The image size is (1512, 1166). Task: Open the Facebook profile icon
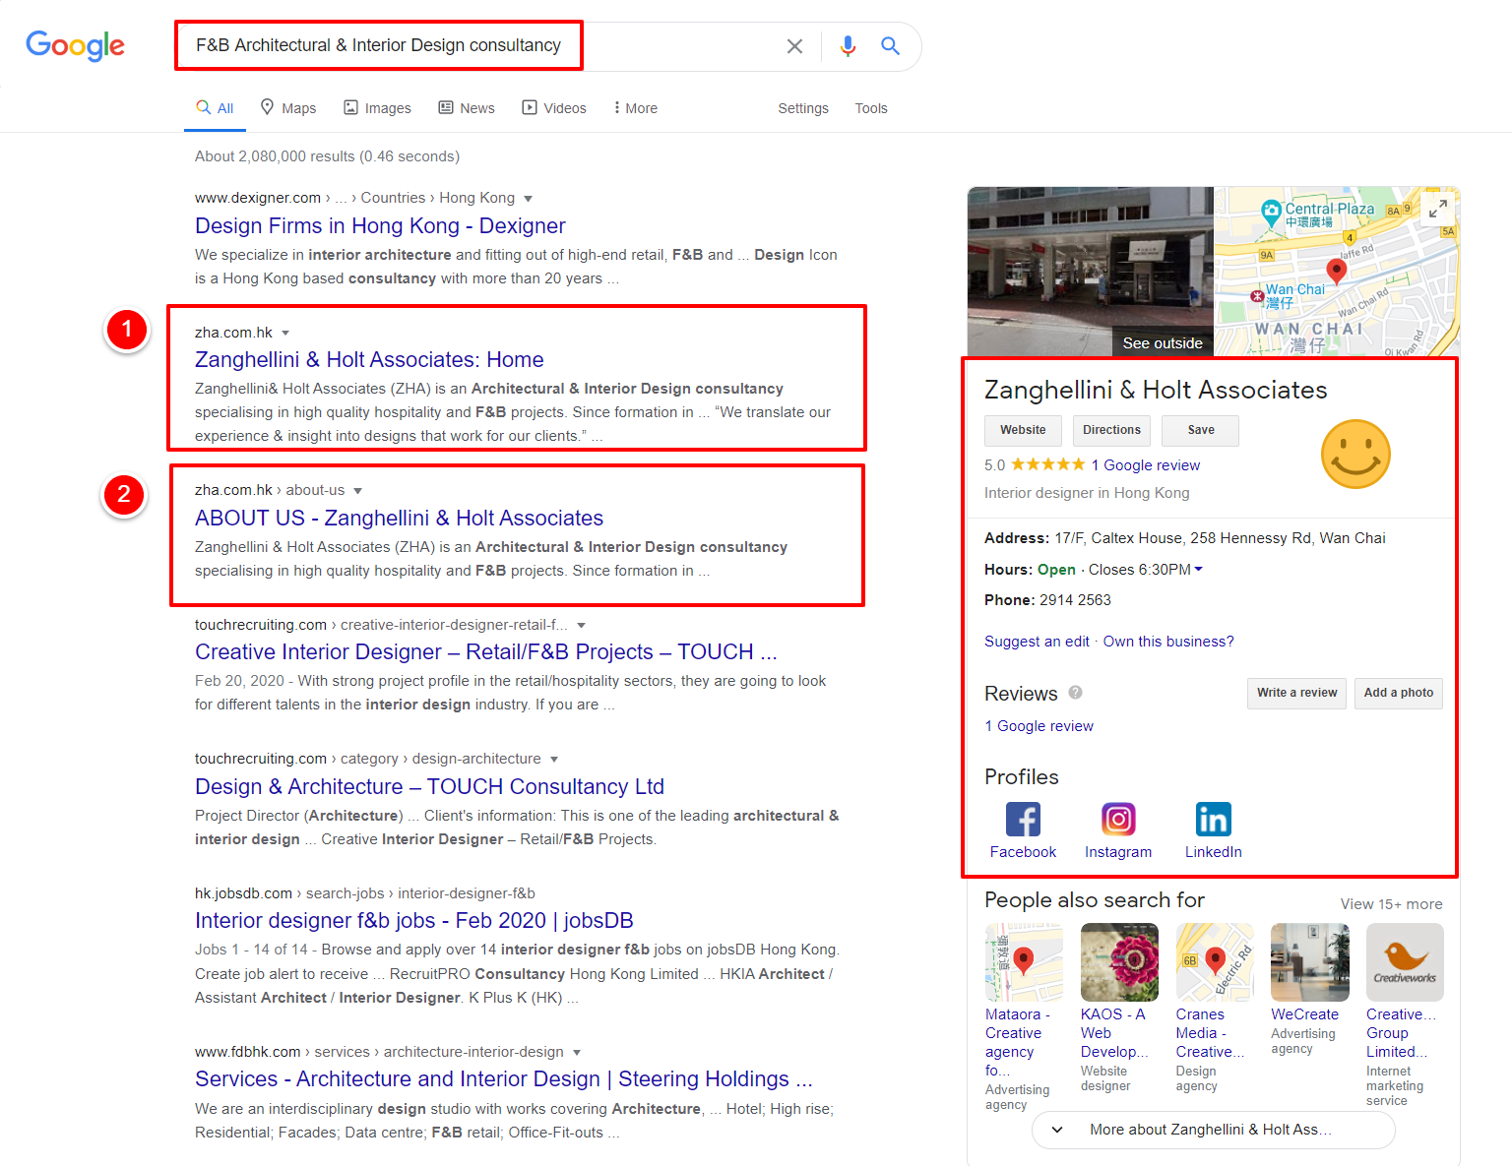[x=1023, y=819]
